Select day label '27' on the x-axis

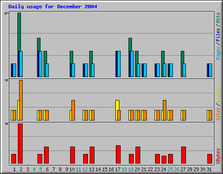[183, 169]
